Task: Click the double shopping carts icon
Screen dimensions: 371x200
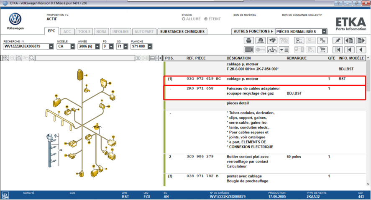Action: click(322, 40)
